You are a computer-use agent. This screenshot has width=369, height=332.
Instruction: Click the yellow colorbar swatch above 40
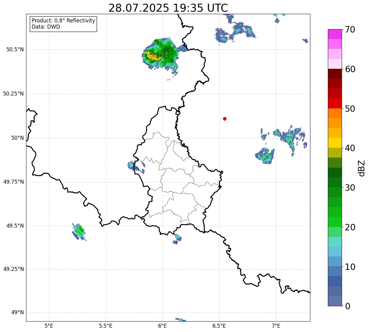click(x=335, y=143)
